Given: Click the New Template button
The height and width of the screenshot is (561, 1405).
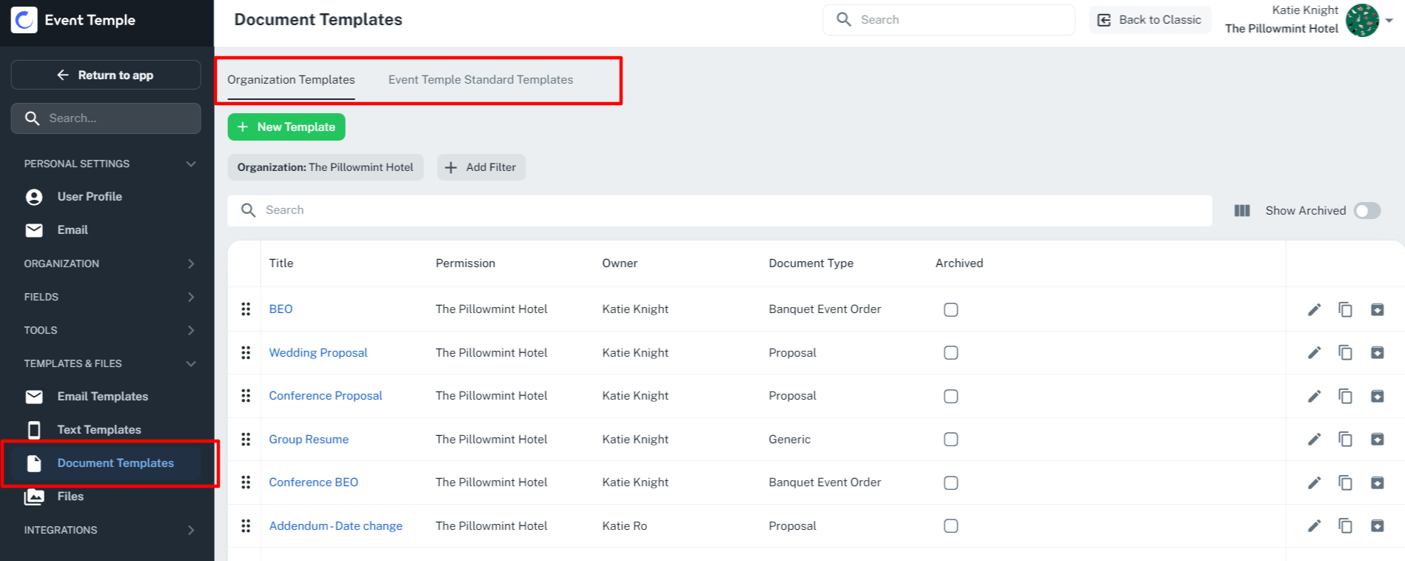Looking at the screenshot, I should pyautogui.click(x=286, y=127).
